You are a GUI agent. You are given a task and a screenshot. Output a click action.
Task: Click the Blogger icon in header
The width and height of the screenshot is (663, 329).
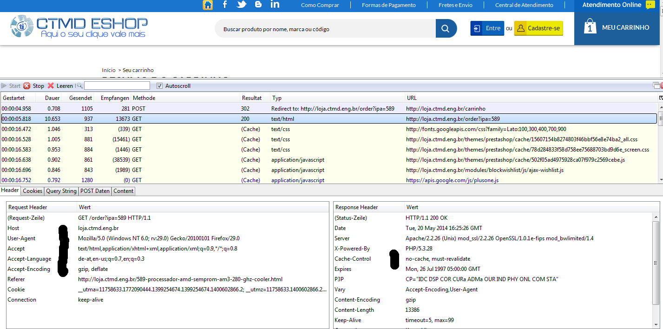[x=258, y=5]
